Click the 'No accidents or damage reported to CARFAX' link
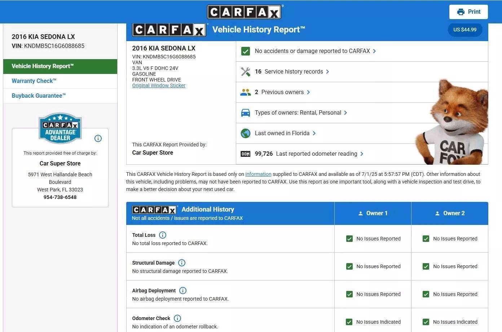502x332 pixels. (x=312, y=51)
